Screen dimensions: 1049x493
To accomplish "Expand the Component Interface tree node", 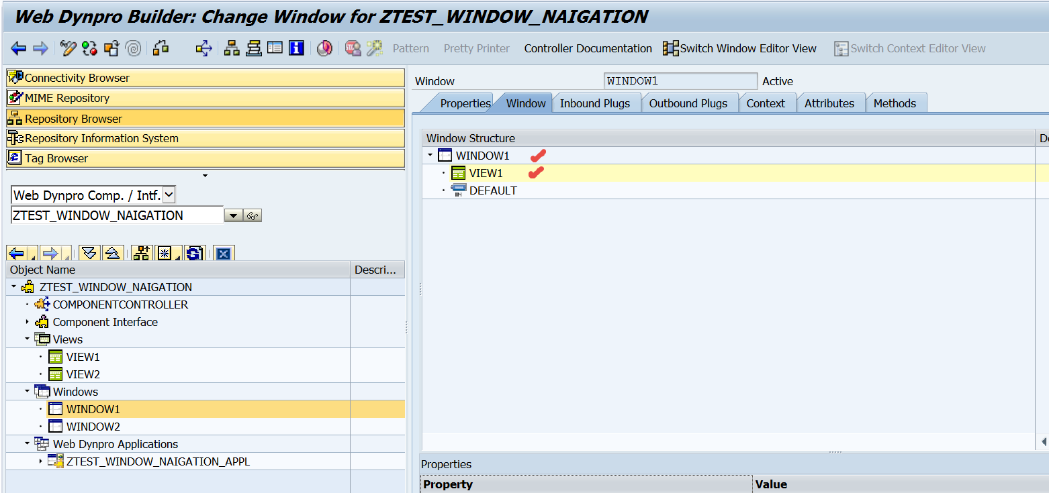I will pyautogui.click(x=28, y=322).
